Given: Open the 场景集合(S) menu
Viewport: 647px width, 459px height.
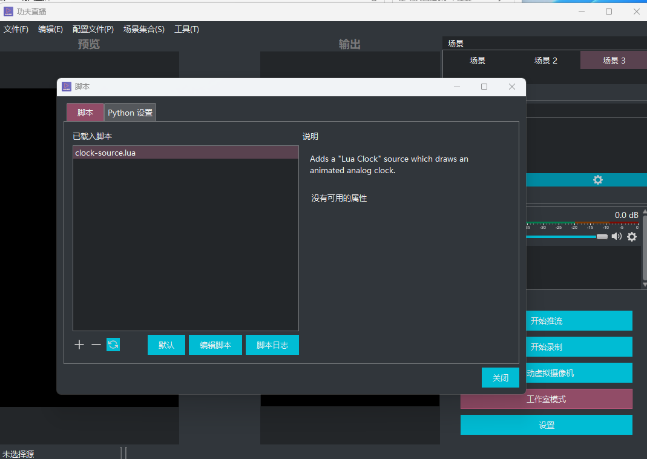Looking at the screenshot, I should pyautogui.click(x=143, y=29).
